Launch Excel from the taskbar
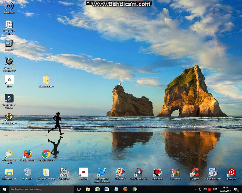Screen dimensions: 242x193 click(97, 189)
